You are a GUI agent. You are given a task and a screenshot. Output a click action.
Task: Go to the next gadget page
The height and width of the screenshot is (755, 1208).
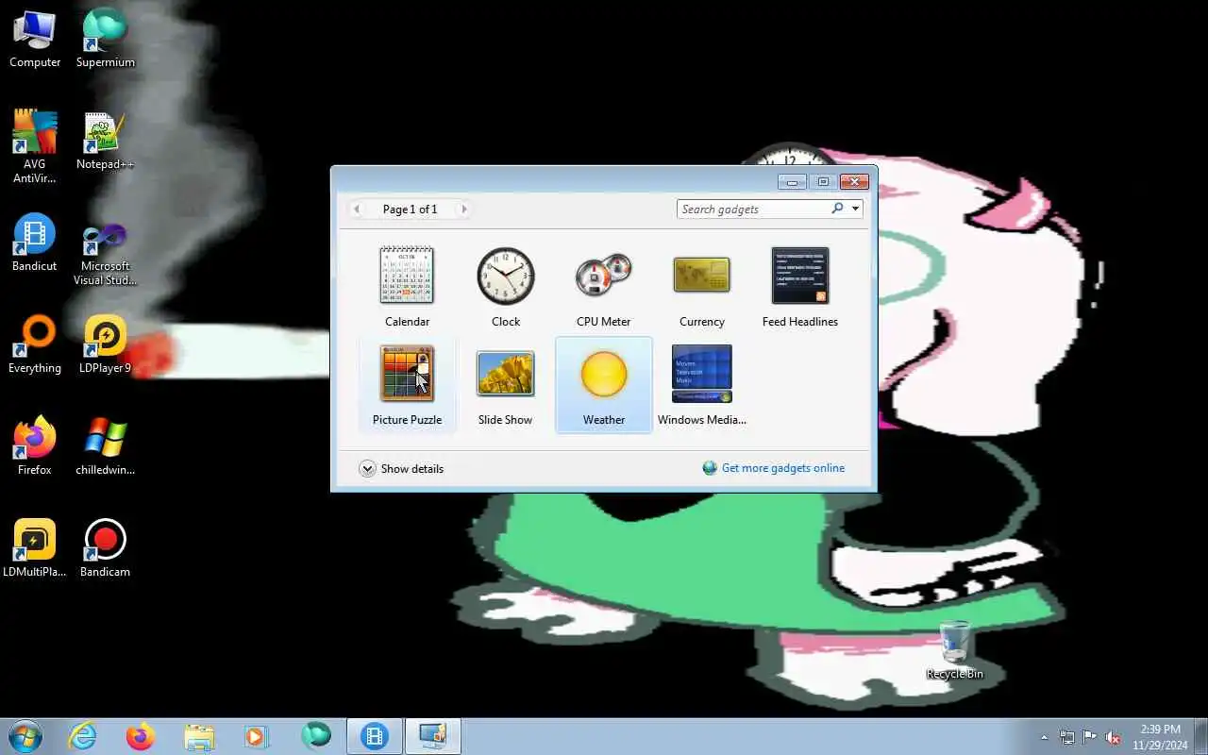[463, 210]
